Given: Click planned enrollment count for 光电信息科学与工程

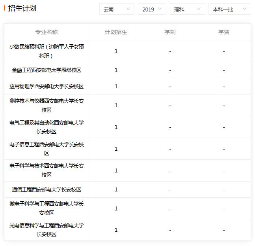Looking at the screenshot, I should [x=116, y=230].
